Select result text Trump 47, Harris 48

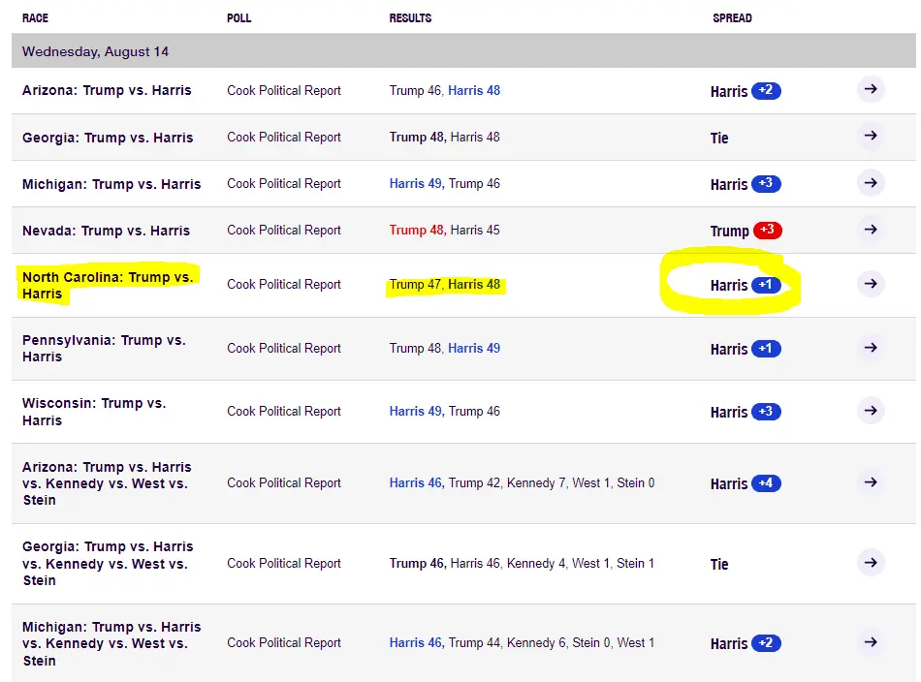point(445,285)
